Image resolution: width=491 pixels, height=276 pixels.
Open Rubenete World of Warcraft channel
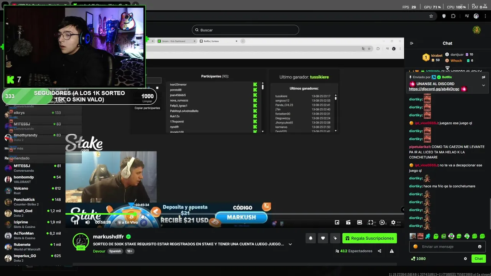pyautogui.click(x=33, y=246)
